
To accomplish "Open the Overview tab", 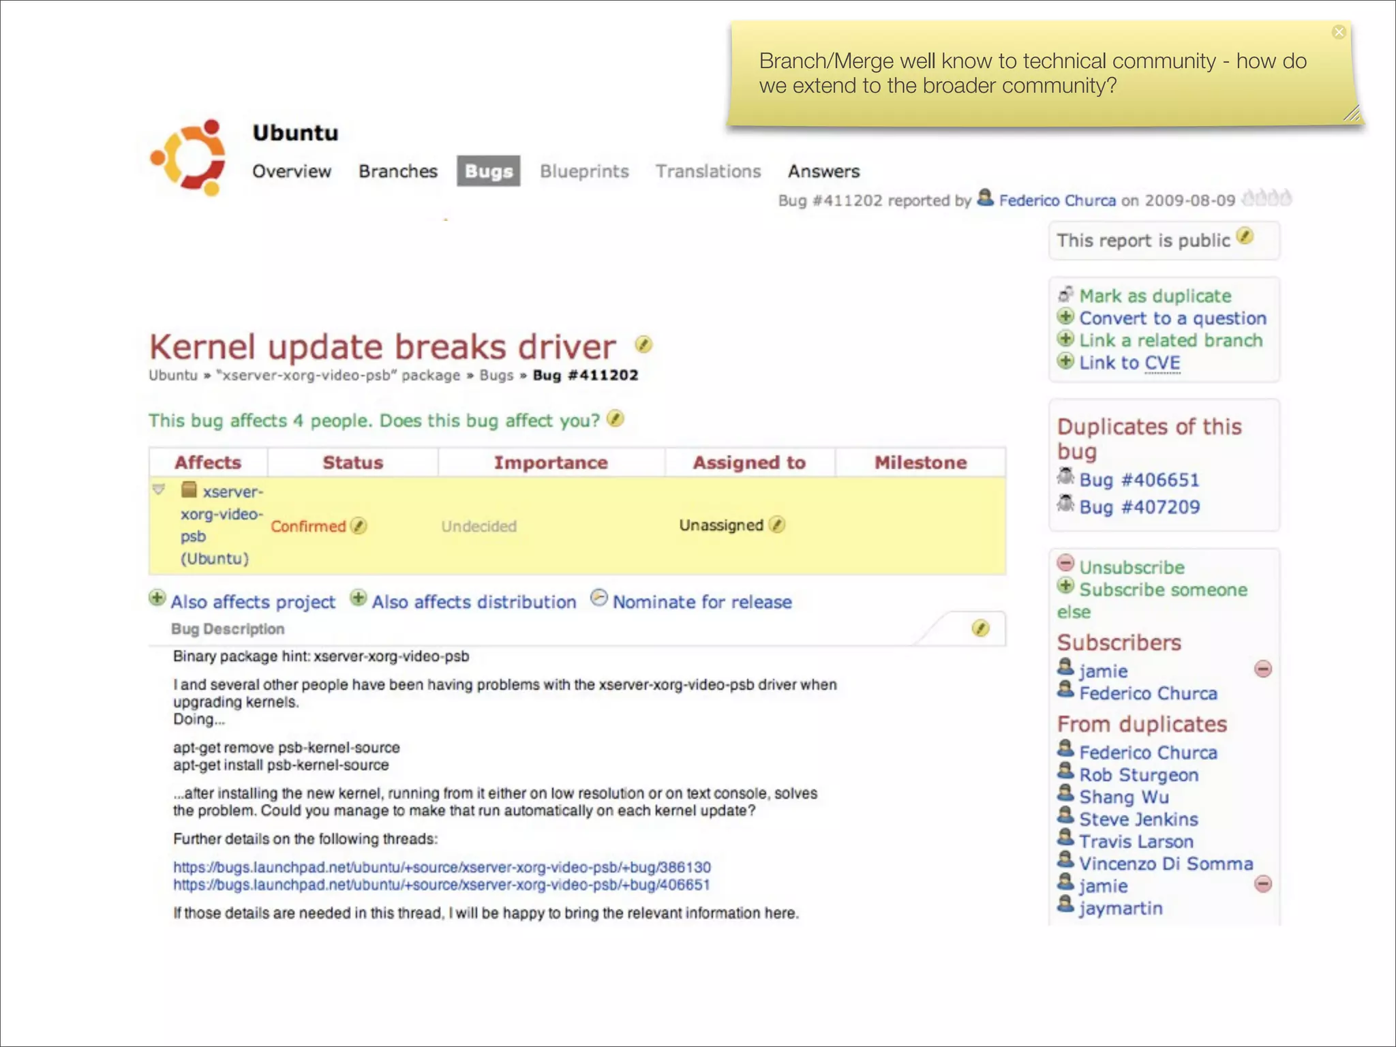I will click(x=292, y=171).
